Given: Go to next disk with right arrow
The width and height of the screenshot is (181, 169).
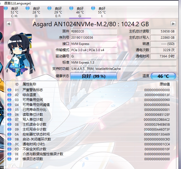Looking at the screenshot, I should pyautogui.click(x=173, y=24).
